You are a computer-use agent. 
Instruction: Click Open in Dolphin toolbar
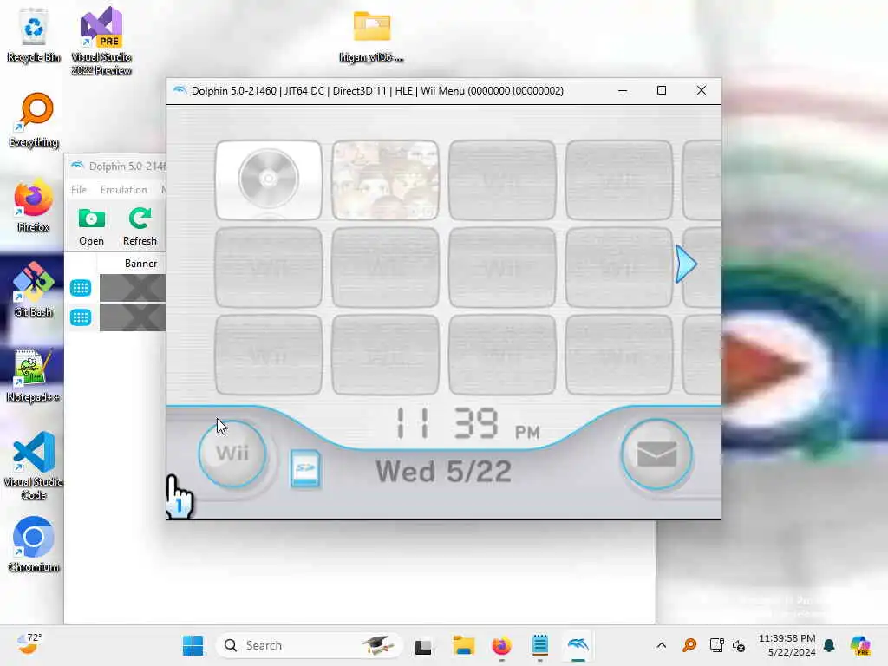pos(91,227)
